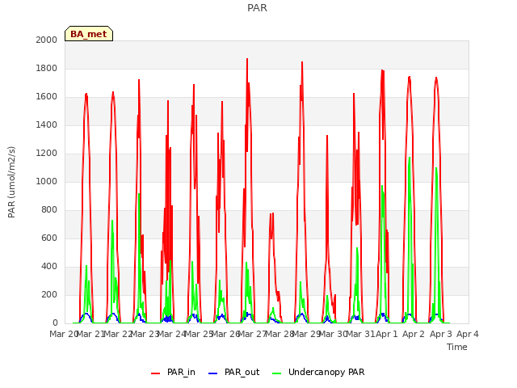
Task: Click the PAR chart title
Action: [257, 7]
